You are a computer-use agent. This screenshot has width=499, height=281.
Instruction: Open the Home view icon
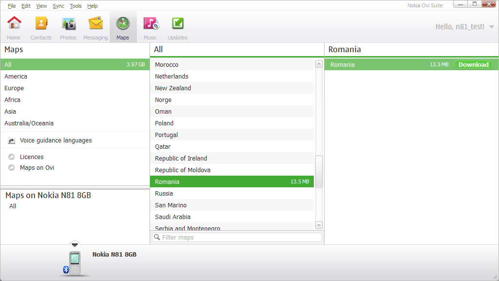(14, 23)
